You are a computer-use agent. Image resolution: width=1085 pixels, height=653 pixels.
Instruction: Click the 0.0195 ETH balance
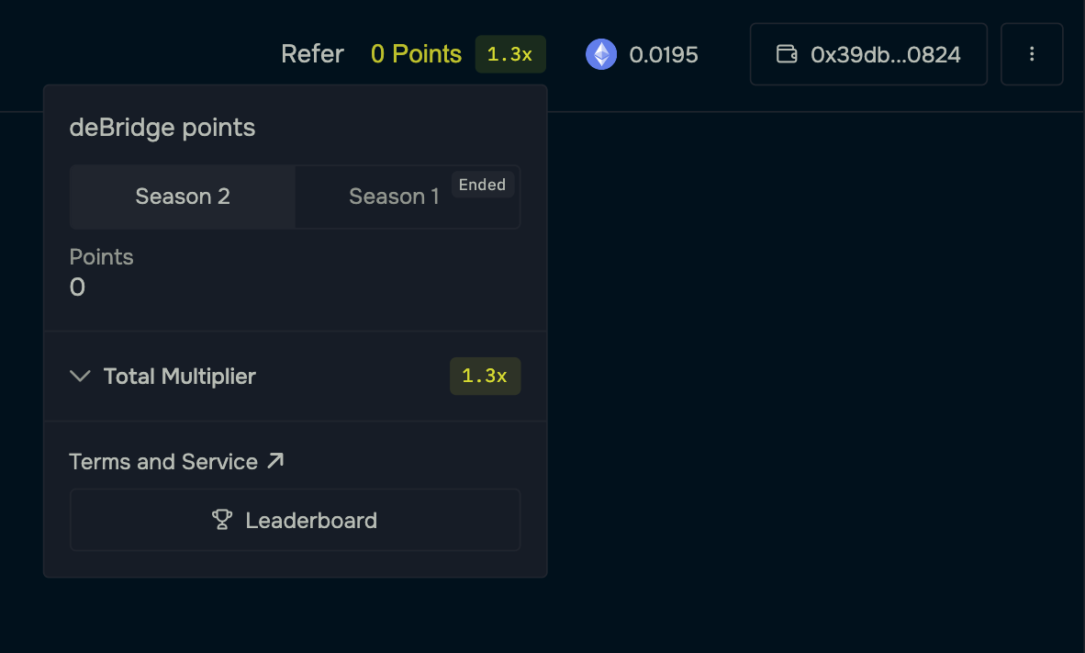[664, 55]
